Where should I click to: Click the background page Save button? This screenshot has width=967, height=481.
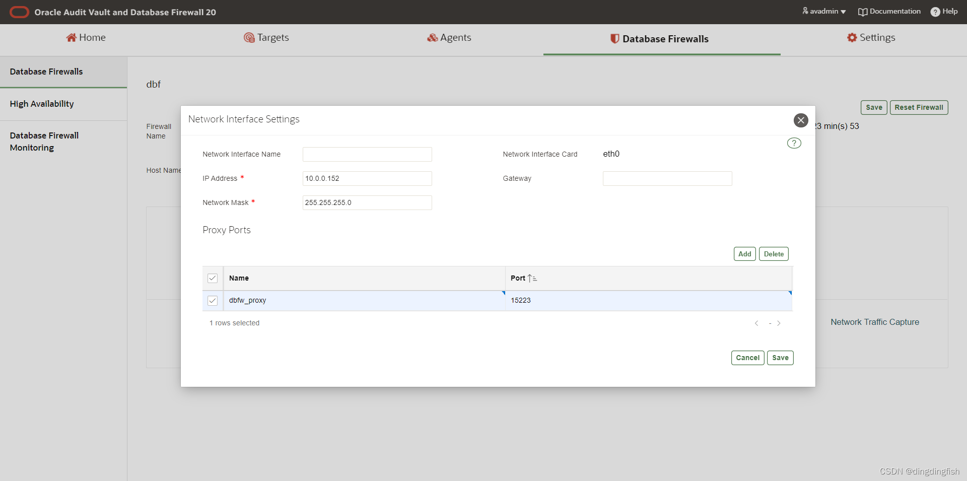pyautogui.click(x=874, y=107)
